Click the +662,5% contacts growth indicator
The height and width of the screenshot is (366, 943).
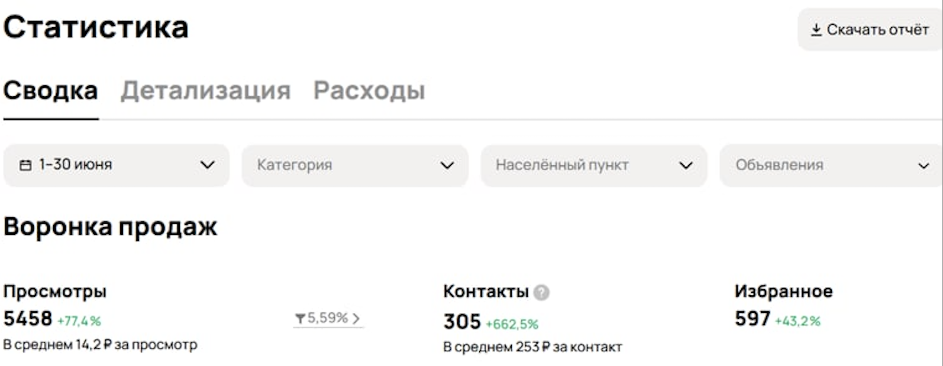pyautogui.click(x=512, y=324)
